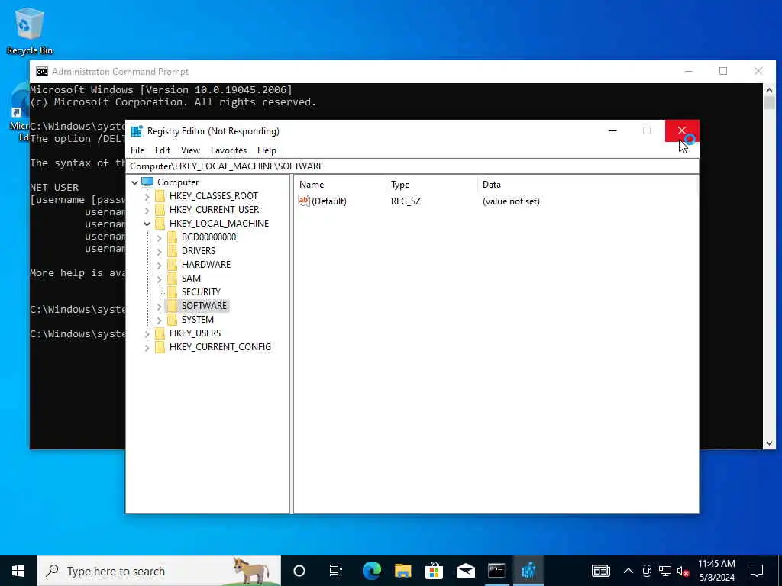Click the Computer icon in the tree
This screenshot has height=586, width=782.
pyautogui.click(x=147, y=182)
